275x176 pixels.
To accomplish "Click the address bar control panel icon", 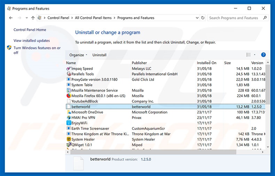I will pos(40,18).
